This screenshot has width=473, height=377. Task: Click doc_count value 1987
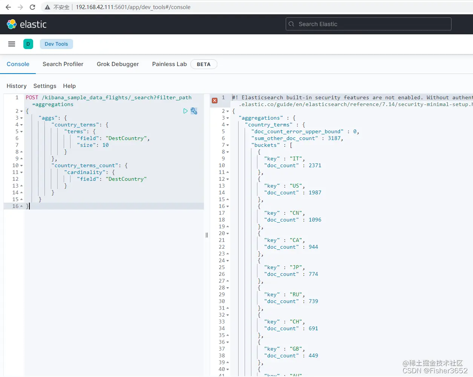(315, 193)
